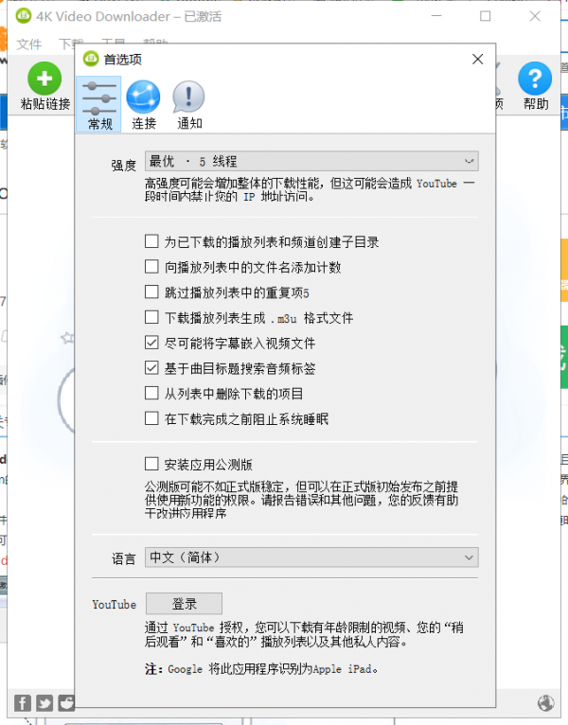Check 在下载完成之前阻止系统睡眠

coord(151,418)
